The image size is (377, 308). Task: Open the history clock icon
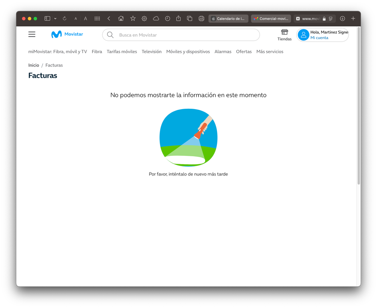168,18
